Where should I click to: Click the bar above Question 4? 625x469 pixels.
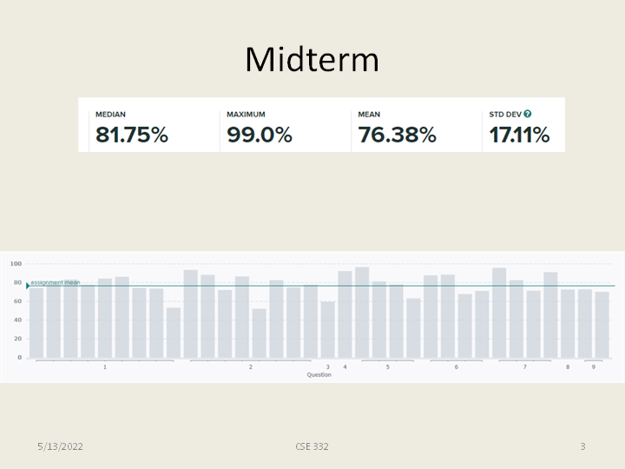coord(345,314)
